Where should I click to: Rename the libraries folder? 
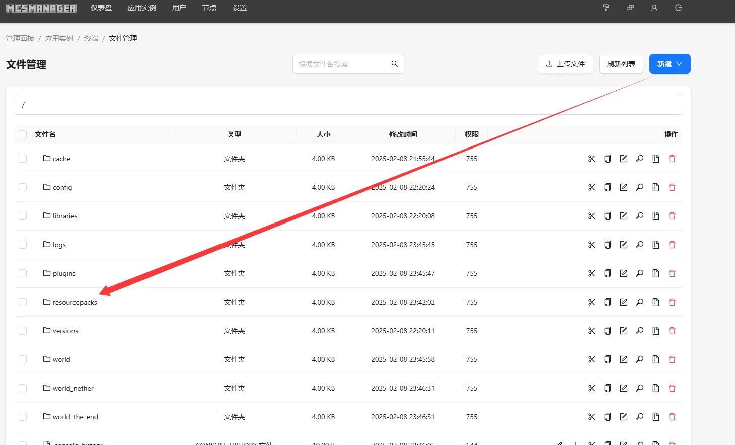coord(624,216)
